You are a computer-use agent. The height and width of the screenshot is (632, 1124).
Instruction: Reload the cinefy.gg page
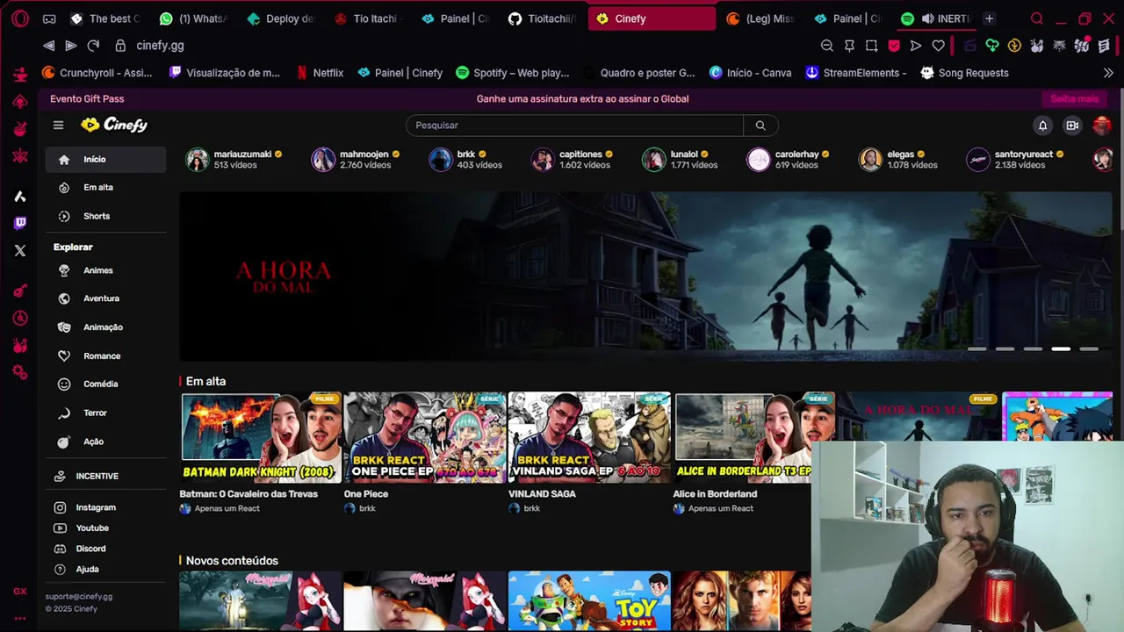(93, 46)
